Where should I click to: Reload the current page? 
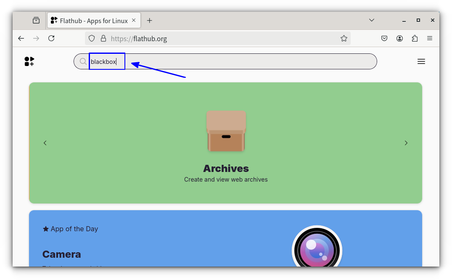point(51,38)
